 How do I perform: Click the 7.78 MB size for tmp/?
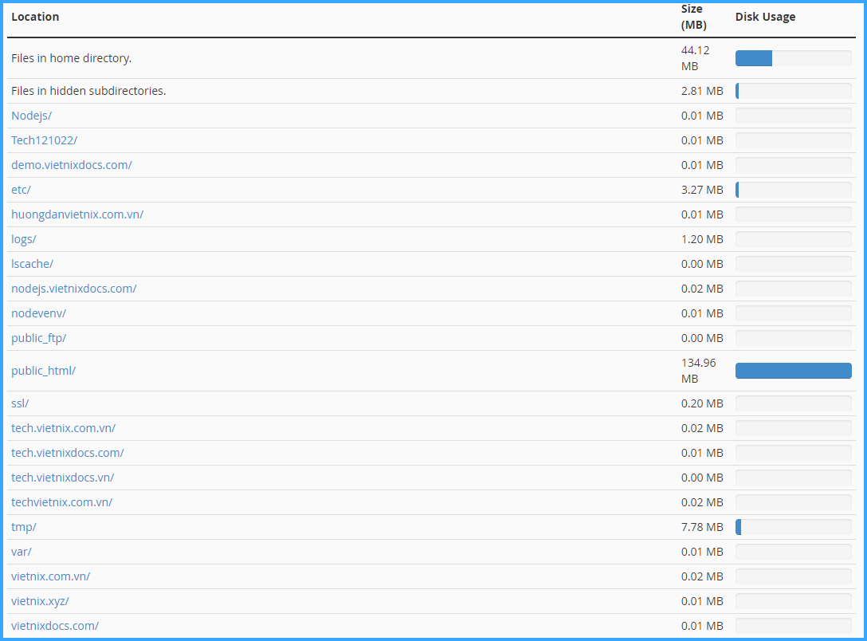702,527
